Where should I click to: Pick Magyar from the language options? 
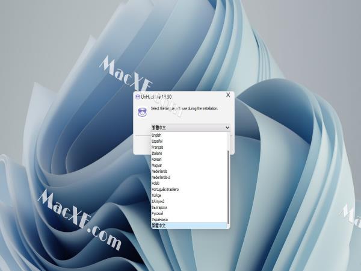(189, 165)
